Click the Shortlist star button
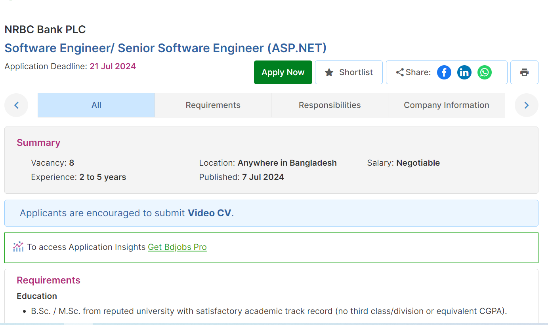This screenshot has height=325, width=548. coord(349,72)
